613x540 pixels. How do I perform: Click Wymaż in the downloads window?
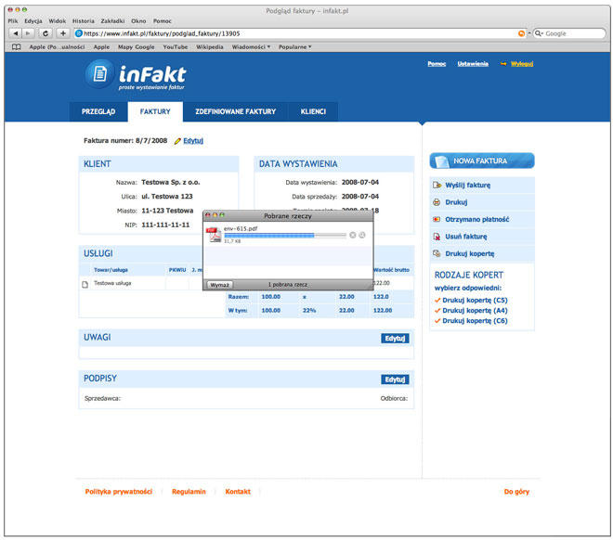[220, 285]
